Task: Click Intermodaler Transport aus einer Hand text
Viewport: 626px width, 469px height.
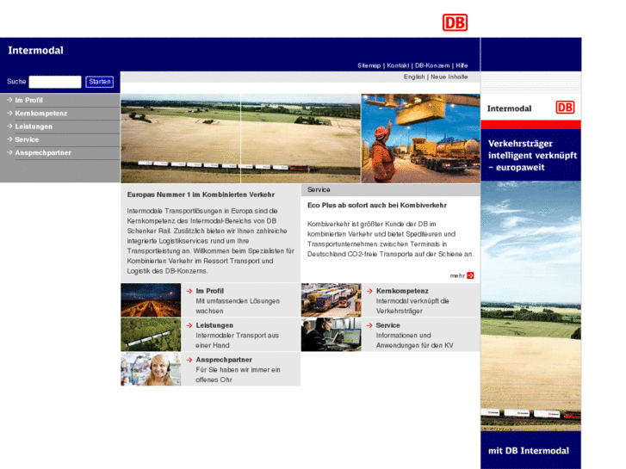Action: pyautogui.click(x=237, y=340)
